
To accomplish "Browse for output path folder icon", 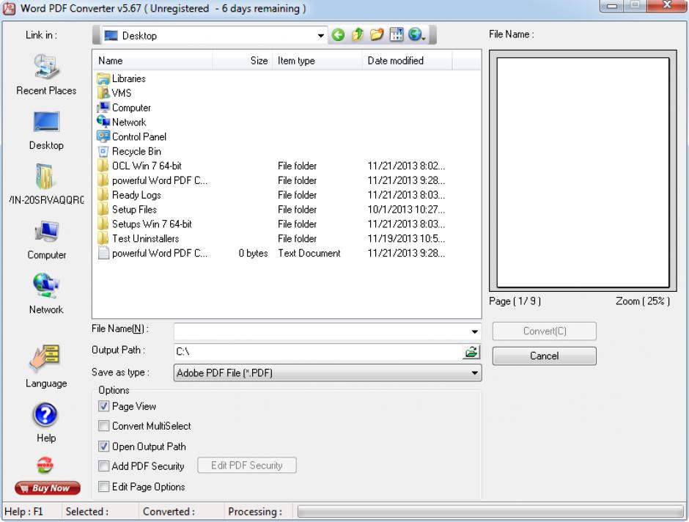I will click(472, 352).
